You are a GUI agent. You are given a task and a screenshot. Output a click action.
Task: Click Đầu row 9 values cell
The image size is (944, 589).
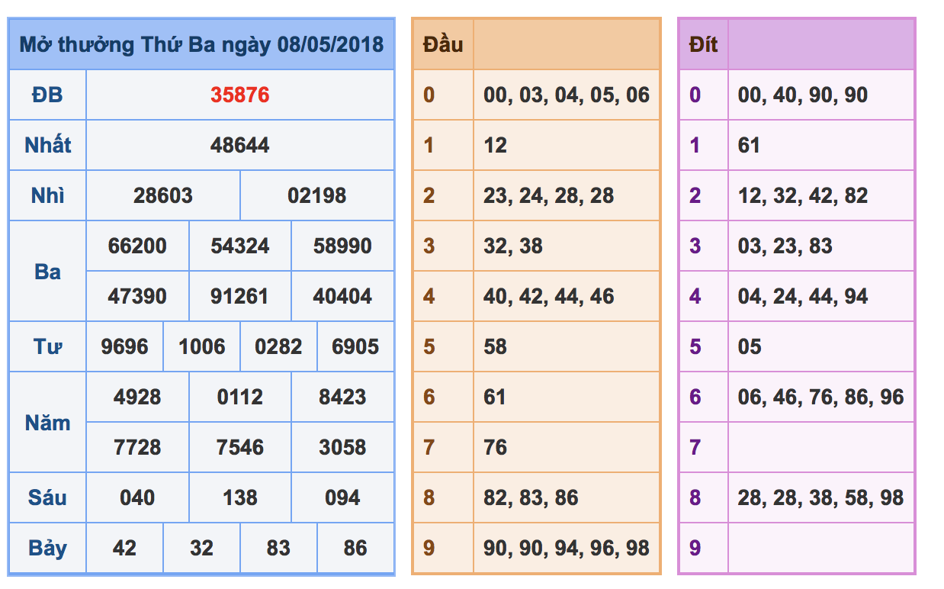[566, 548]
